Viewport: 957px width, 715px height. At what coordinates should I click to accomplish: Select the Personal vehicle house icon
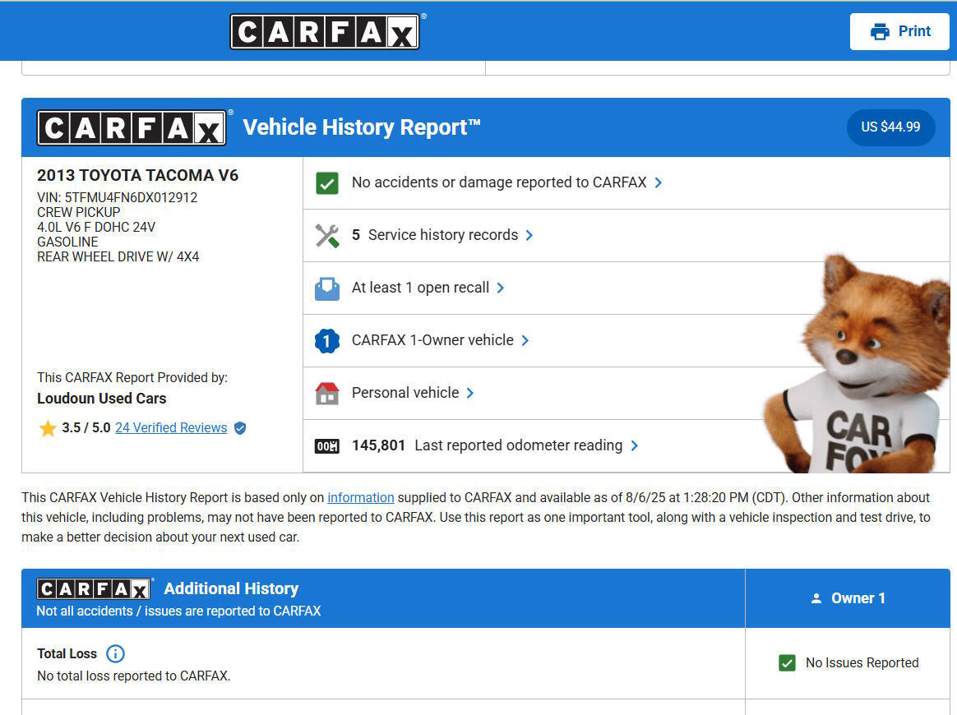(x=326, y=393)
